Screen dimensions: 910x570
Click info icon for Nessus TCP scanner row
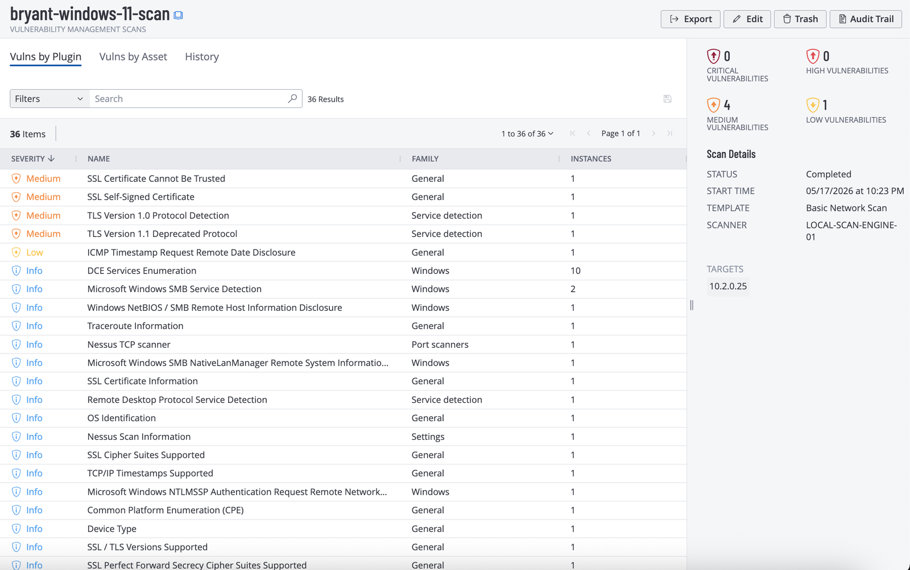[16, 344]
